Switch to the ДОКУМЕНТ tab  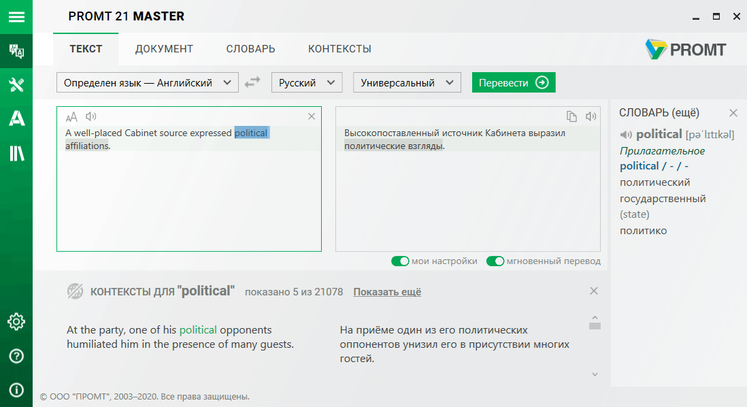click(x=164, y=49)
